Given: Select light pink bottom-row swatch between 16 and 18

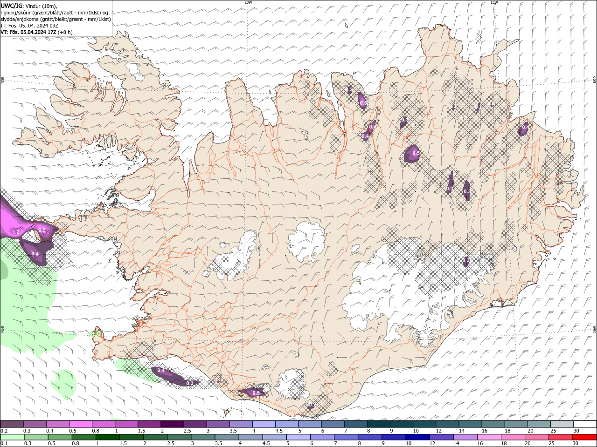Looking at the screenshot, I should click(489, 437).
